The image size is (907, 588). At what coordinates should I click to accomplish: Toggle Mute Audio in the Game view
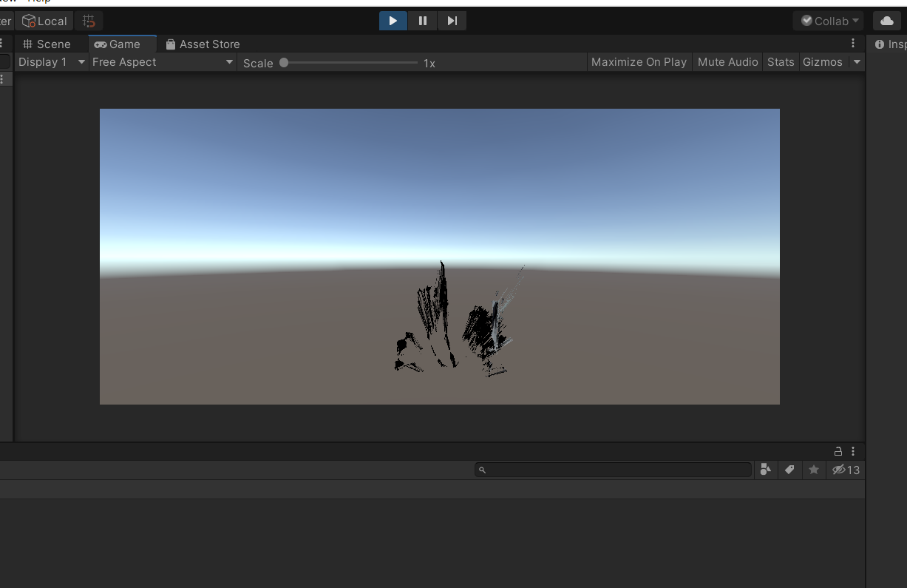[x=727, y=62]
